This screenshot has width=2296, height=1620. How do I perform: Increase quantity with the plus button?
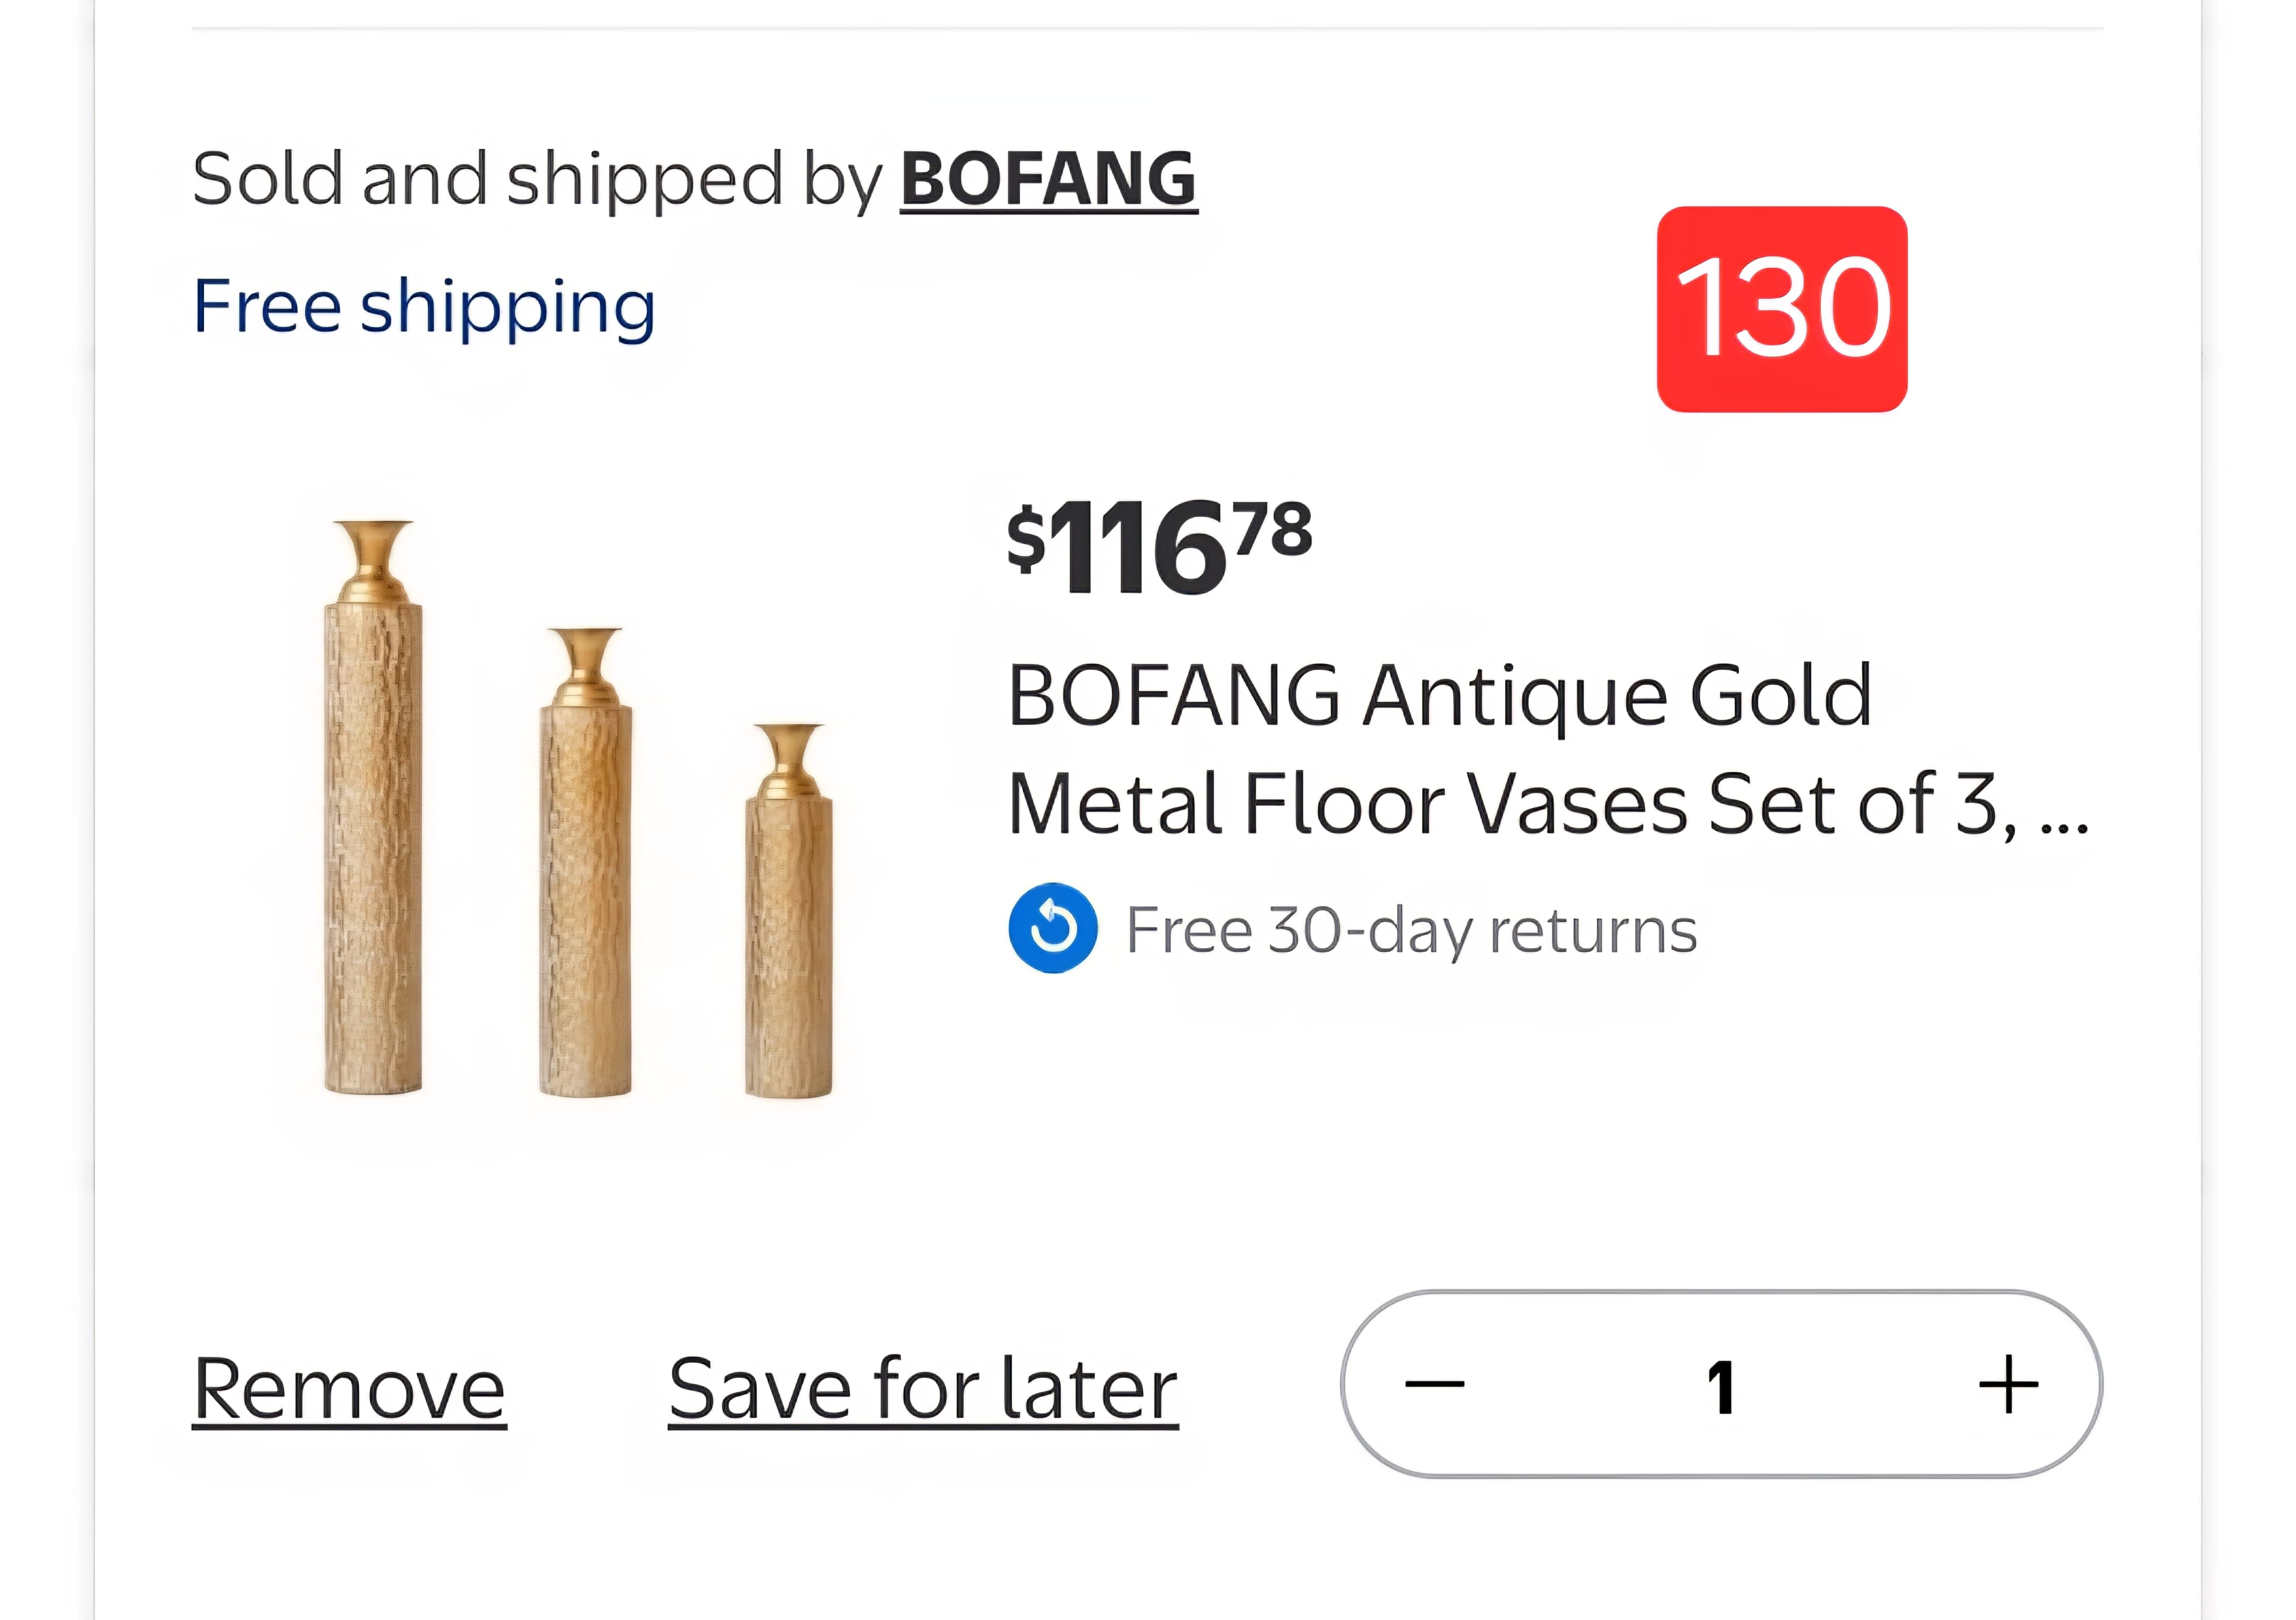(2008, 1384)
